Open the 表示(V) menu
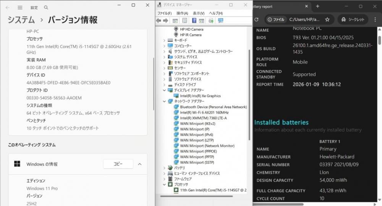This screenshot has width=382, height=206. coord(199,13)
